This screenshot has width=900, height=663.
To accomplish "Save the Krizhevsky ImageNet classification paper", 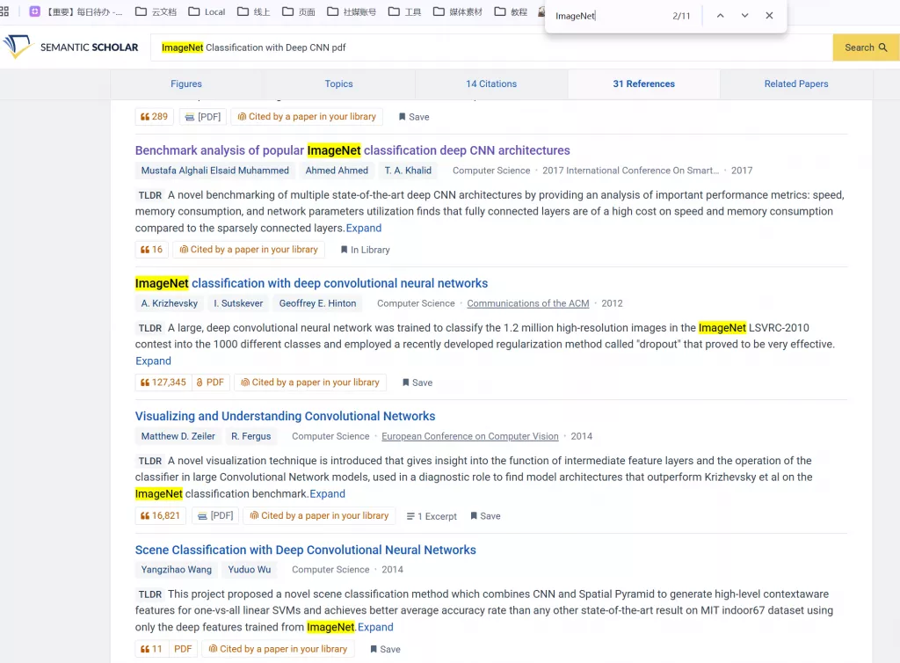I will pos(417,382).
